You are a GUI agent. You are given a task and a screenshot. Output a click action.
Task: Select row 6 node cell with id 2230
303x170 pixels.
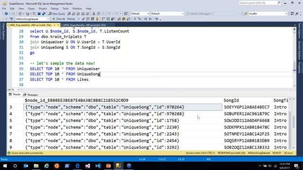[x=123, y=127]
